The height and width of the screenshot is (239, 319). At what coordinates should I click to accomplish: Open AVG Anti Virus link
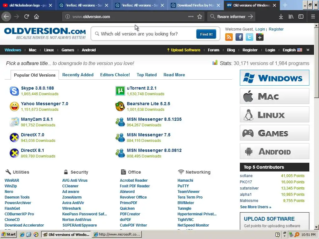click(75, 180)
